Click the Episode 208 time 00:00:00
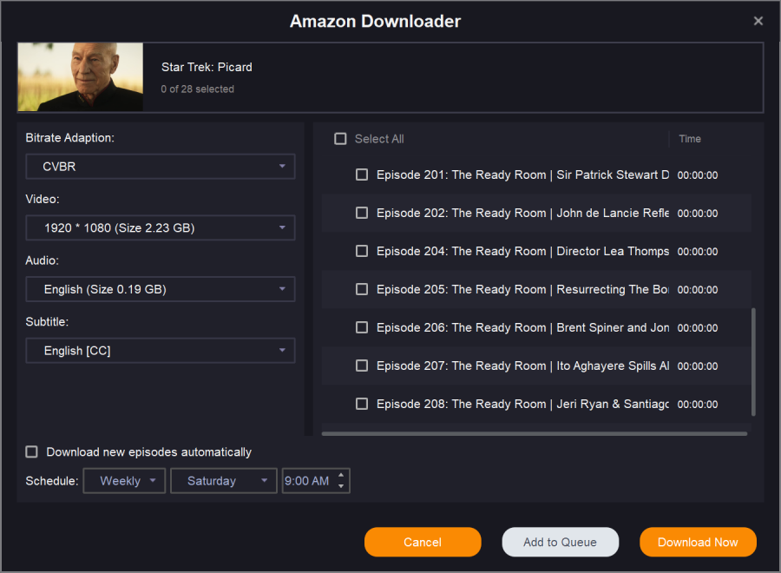Image resolution: width=781 pixels, height=573 pixels. click(x=698, y=404)
